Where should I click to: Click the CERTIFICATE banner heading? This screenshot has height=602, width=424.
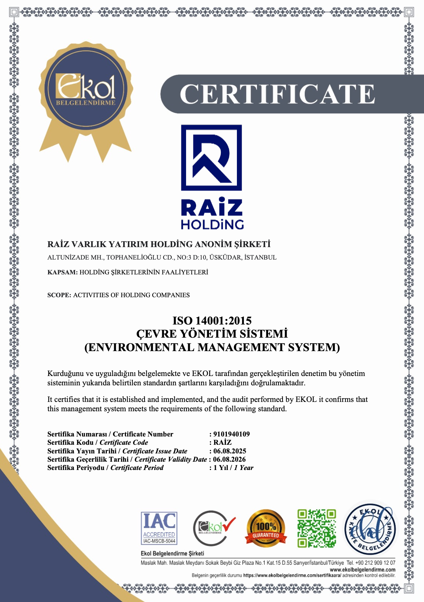pyautogui.click(x=277, y=94)
